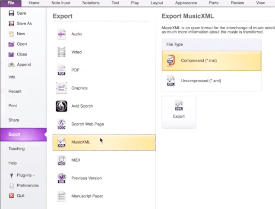
Task: Select the Avid Scorch label
Action: [x=82, y=106]
